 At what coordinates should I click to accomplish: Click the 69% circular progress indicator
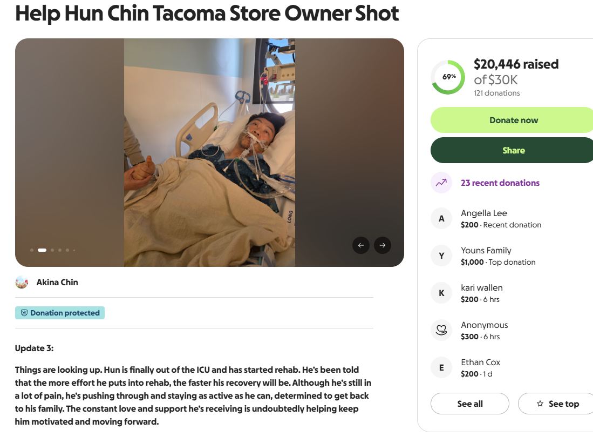[x=448, y=77]
